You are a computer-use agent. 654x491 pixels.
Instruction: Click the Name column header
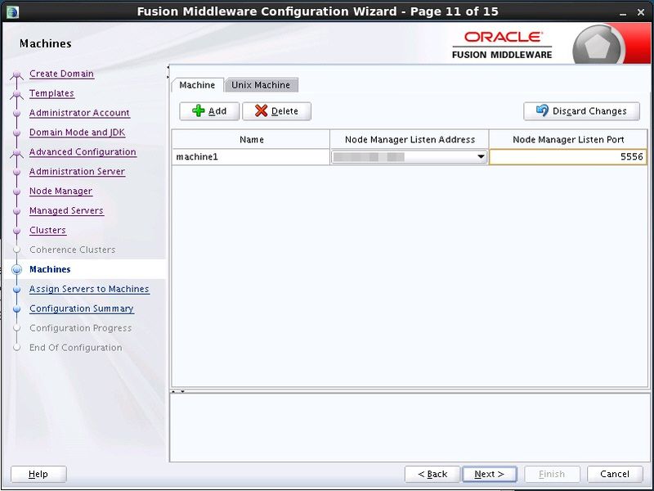(251, 139)
